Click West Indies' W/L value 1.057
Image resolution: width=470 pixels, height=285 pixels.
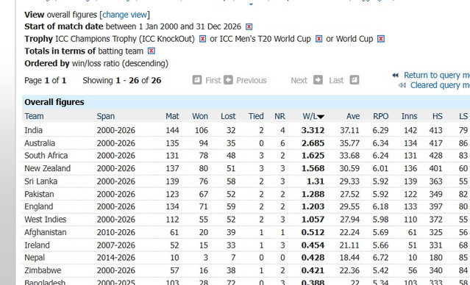[x=313, y=220]
